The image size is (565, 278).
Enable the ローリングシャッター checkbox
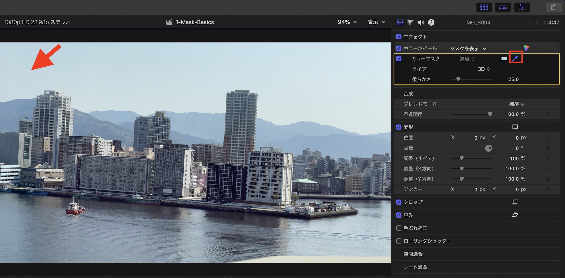[399, 241]
